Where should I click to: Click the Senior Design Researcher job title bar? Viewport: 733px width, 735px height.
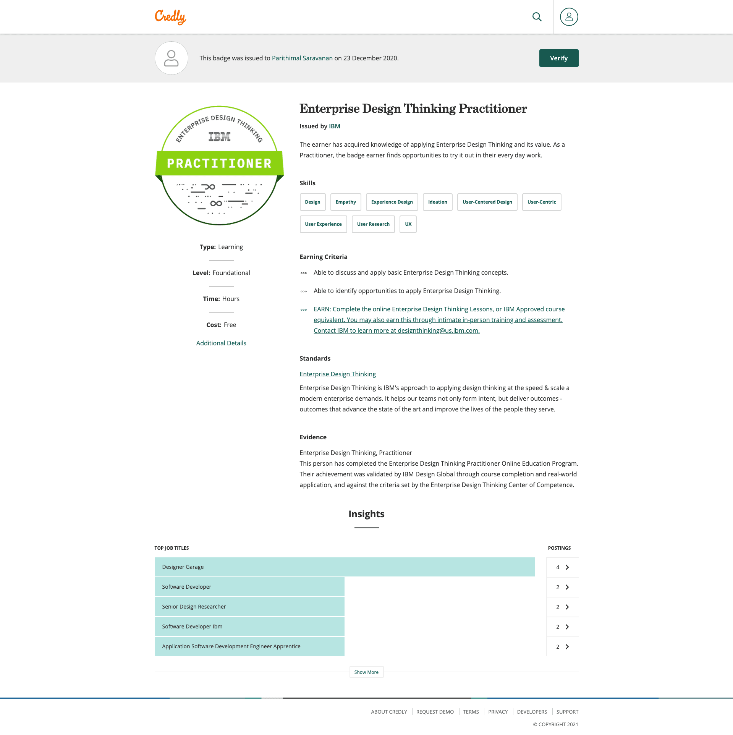[249, 607]
